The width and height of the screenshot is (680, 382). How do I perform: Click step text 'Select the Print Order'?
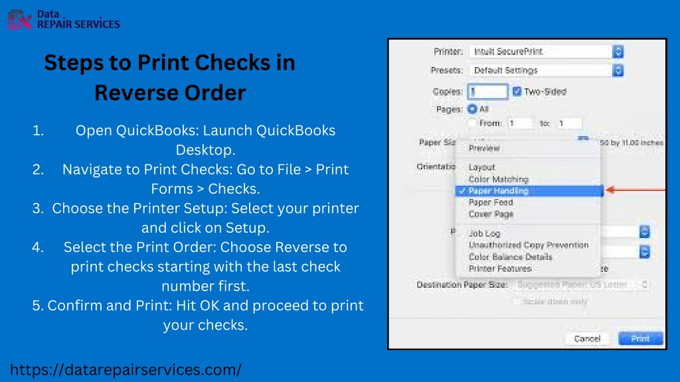tap(139, 247)
